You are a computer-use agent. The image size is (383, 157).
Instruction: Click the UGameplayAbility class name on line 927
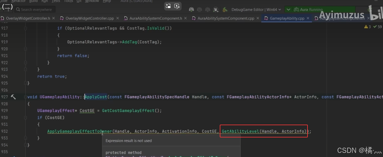point(59,97)
